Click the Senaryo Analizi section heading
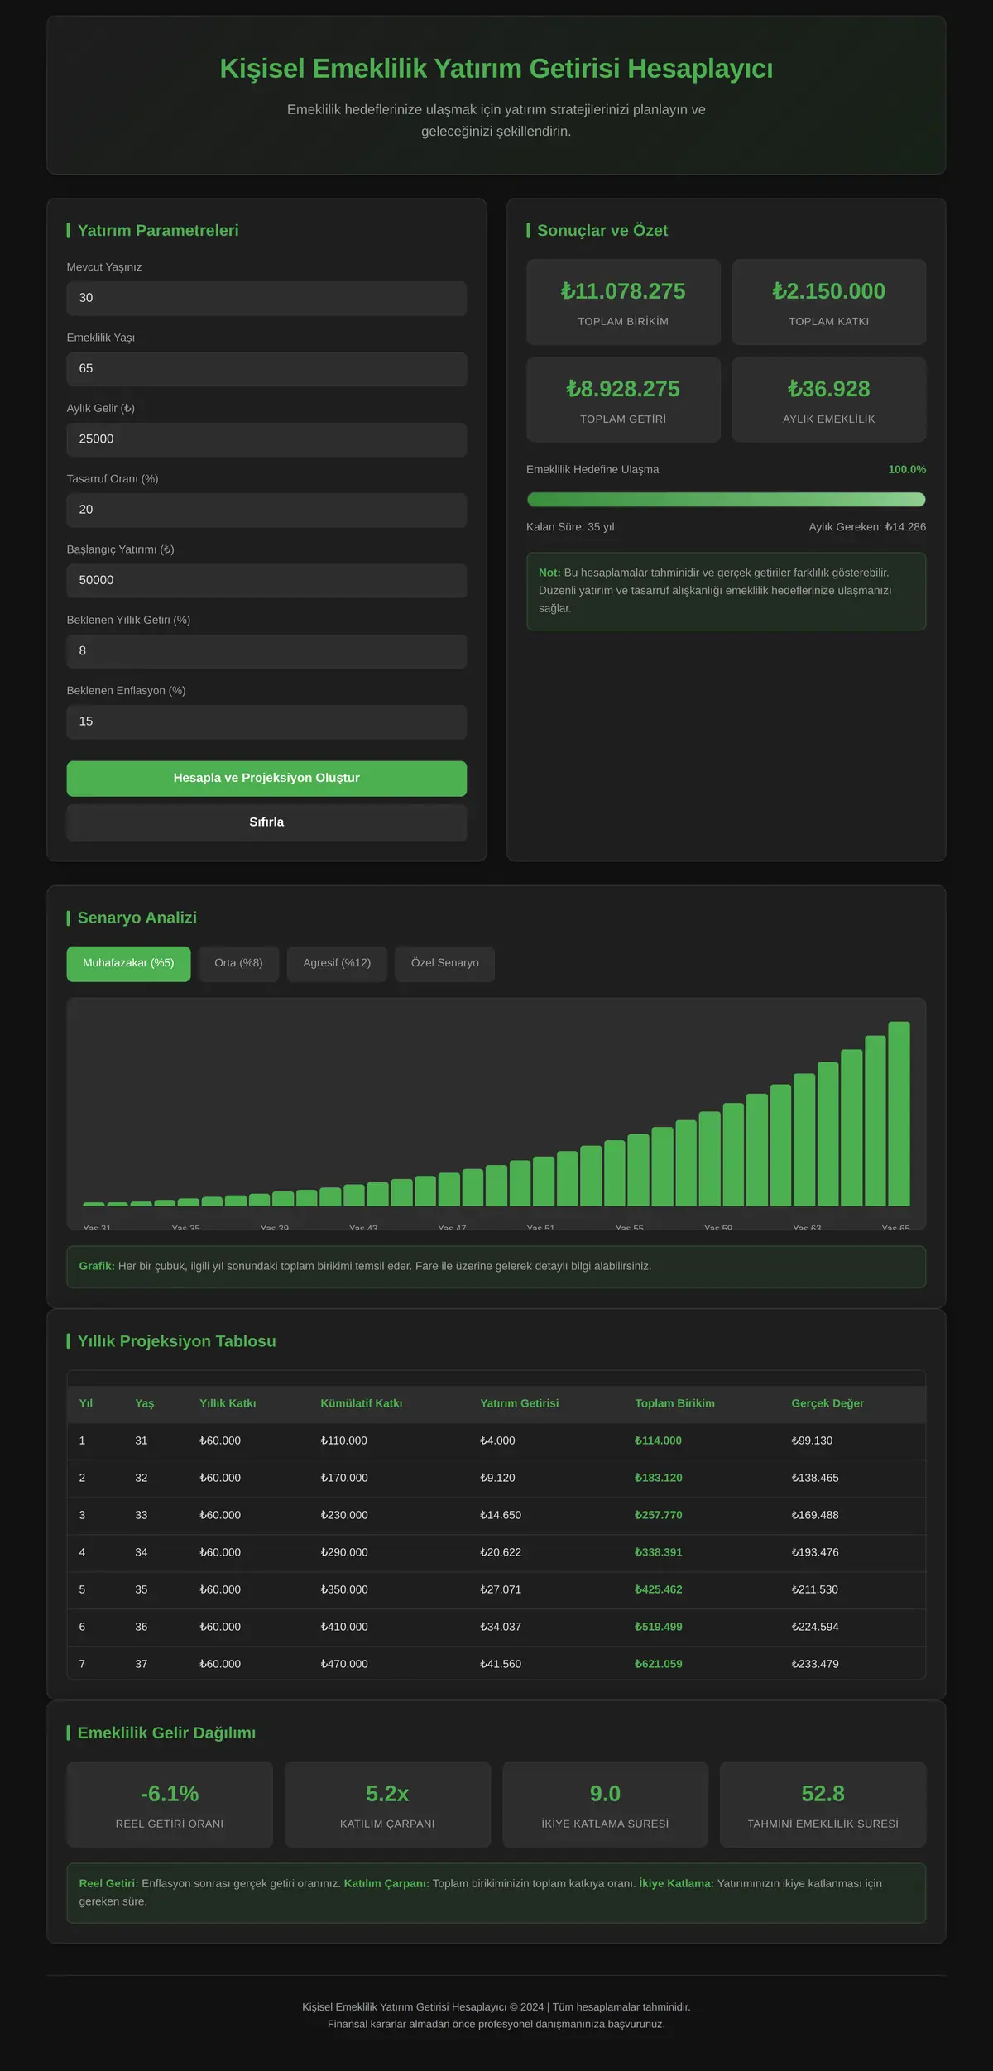 [x=137, y=918]
